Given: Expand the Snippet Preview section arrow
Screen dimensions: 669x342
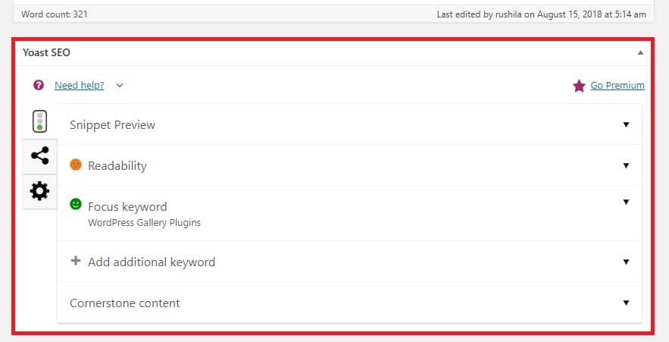Looking at the screenshot, I should [626, 124].
